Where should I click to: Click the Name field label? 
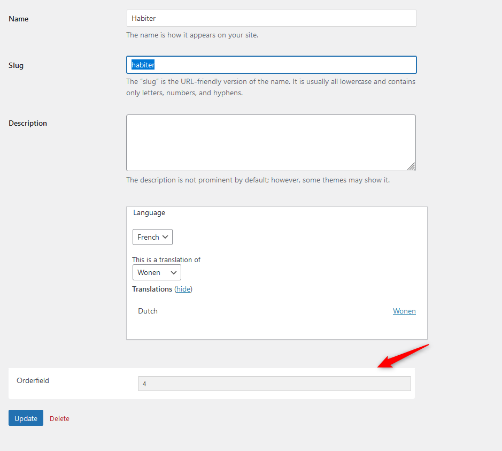(19, 19)
